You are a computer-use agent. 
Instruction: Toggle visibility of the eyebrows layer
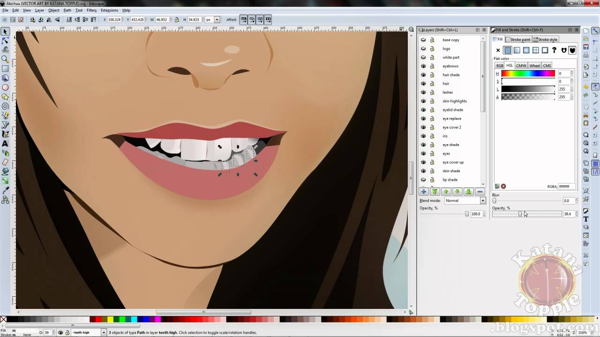tap(423, 66)
